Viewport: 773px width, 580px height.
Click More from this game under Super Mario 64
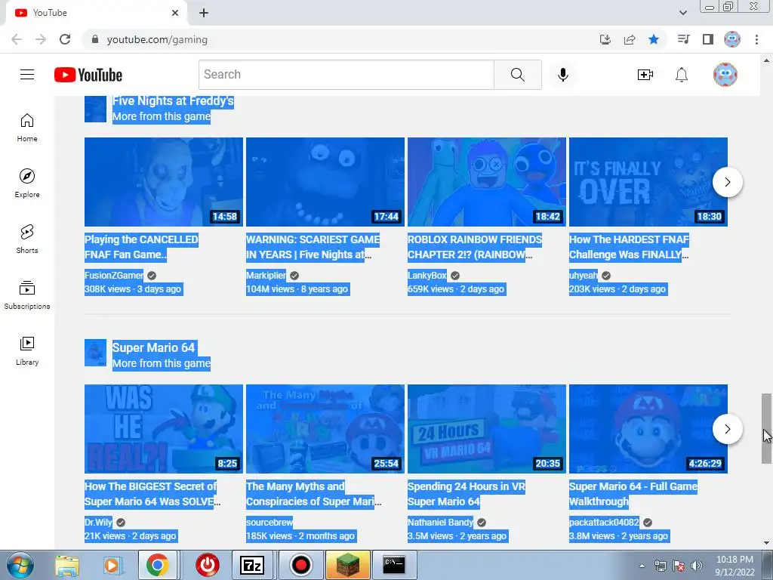point(162,363)
